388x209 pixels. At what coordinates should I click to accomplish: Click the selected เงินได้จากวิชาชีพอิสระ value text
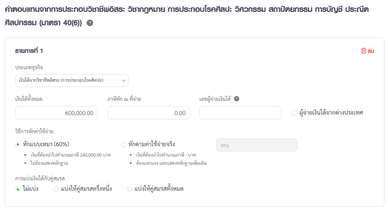(61, 80)
